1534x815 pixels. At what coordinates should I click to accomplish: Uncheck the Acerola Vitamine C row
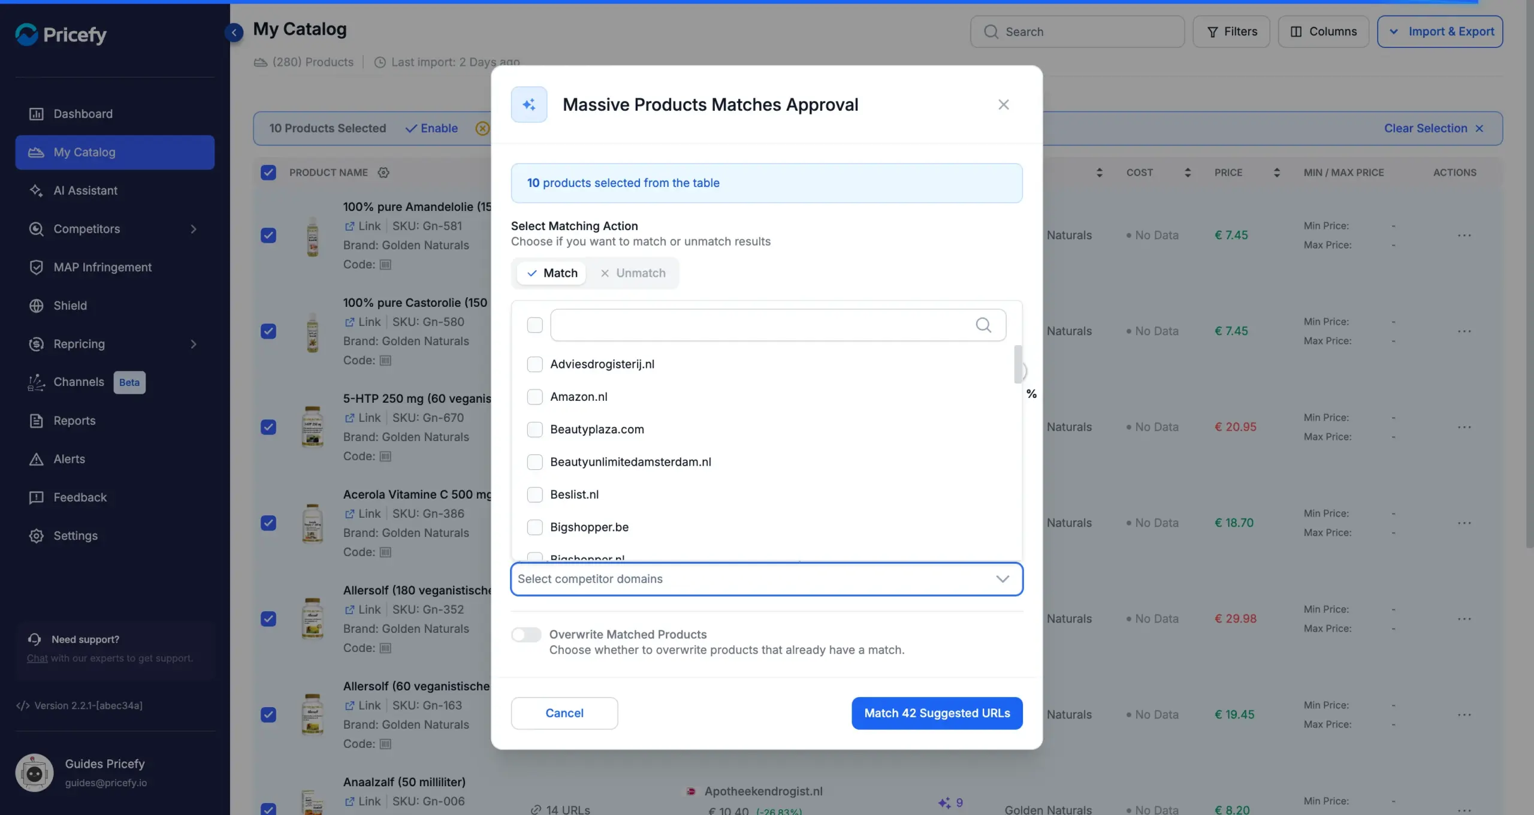(x=268, y=523)
